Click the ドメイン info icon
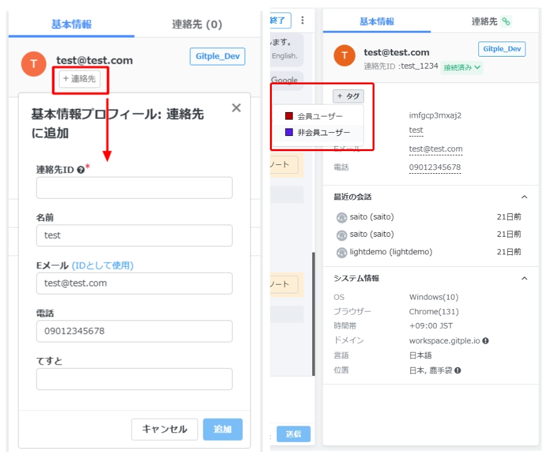Image resolution: width=545 pixels, height=452 pixels. [x=486, y=341]
